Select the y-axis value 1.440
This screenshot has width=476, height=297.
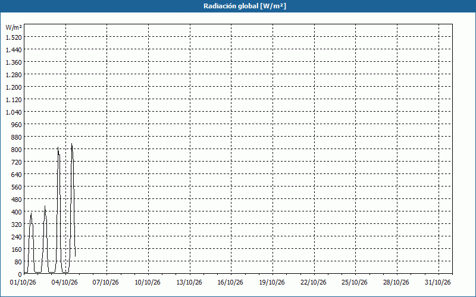14,50
